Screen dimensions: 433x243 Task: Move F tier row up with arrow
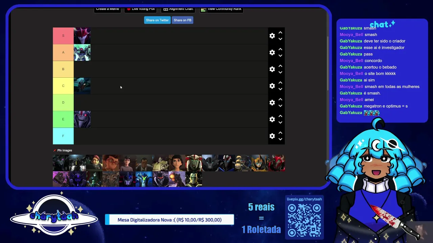pos(280,133)
